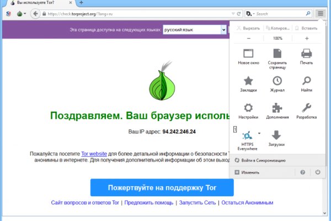This screenshot has width=331, height=221.
Task: Open Настройки gear icon
Action: pyautogui.click(x=248, y=108)
